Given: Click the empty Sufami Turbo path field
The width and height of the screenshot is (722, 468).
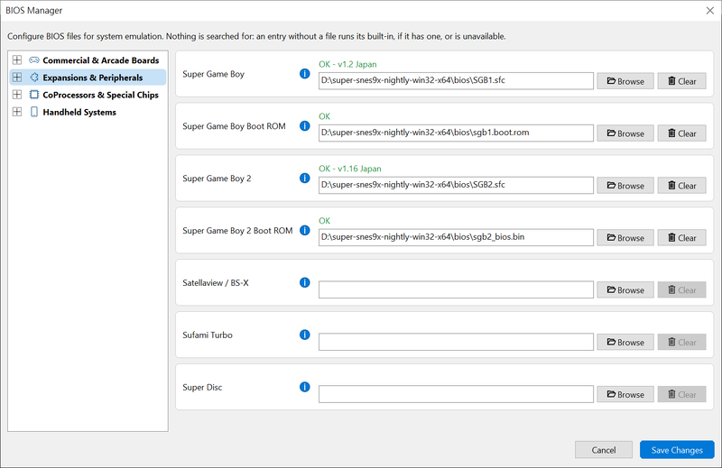Looking at the screenshot, I should click(x=456, y=342).
